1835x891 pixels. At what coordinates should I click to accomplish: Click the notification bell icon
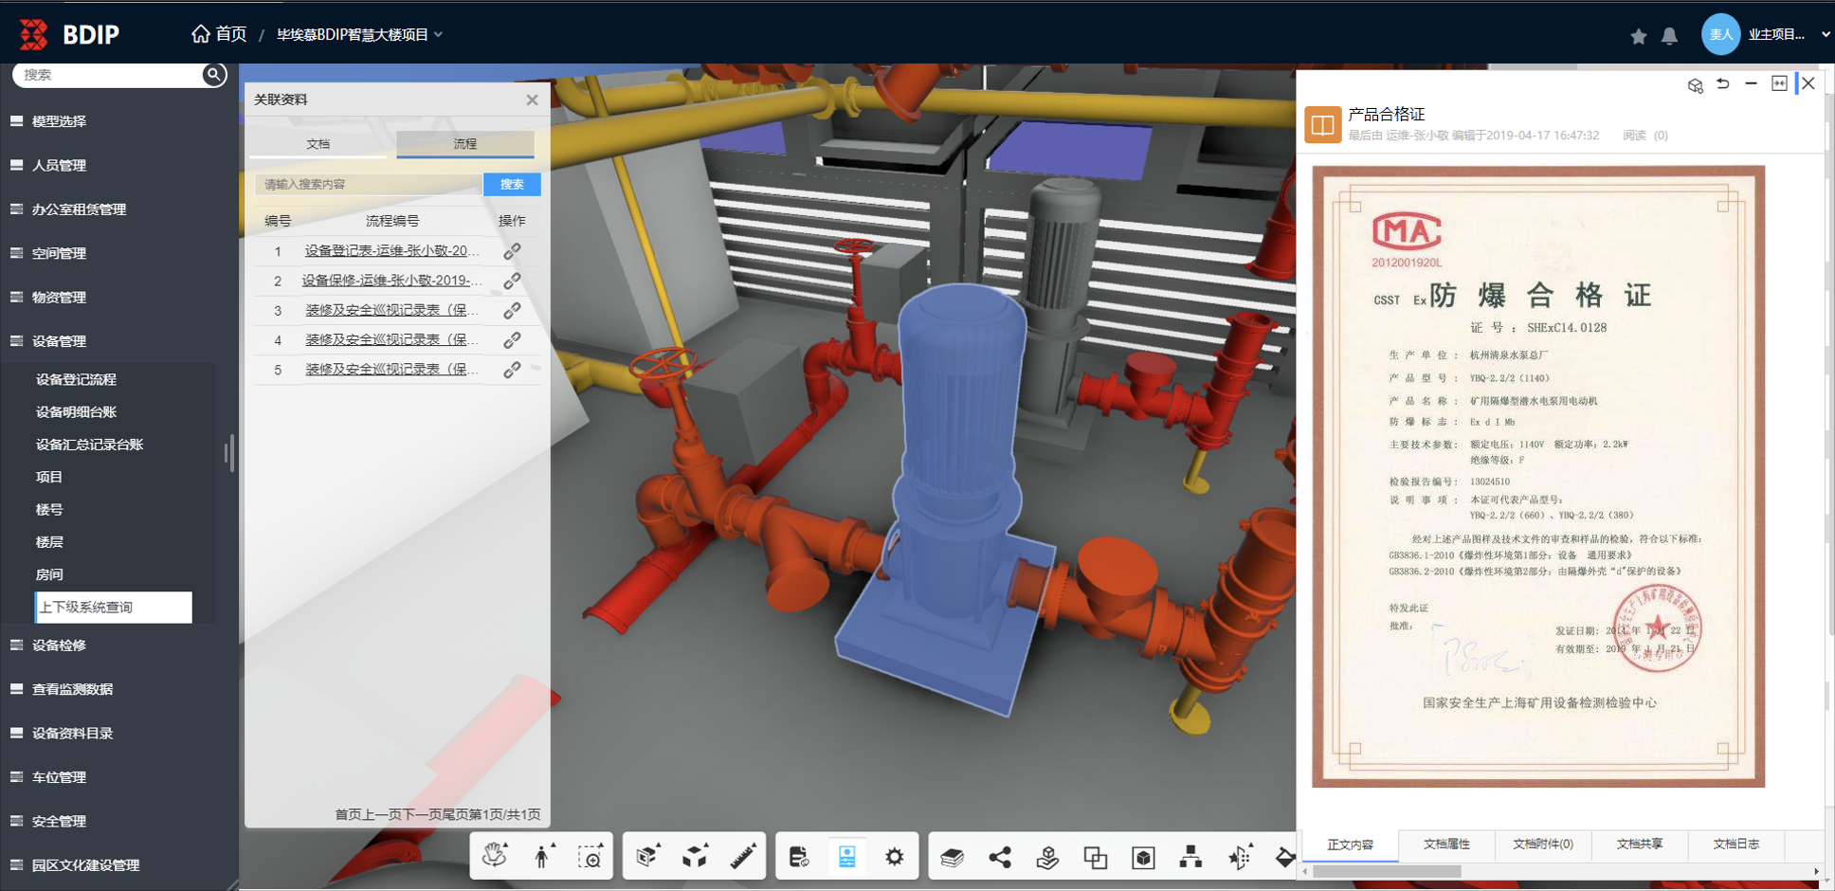click(x=1670, y=36)
